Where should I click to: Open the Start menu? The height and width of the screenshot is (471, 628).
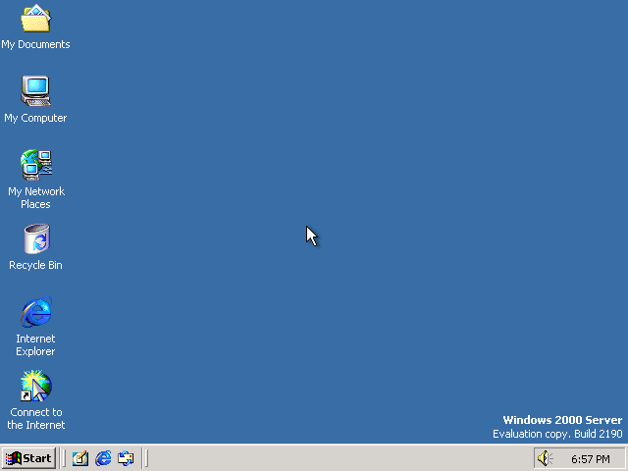point(28,458)
